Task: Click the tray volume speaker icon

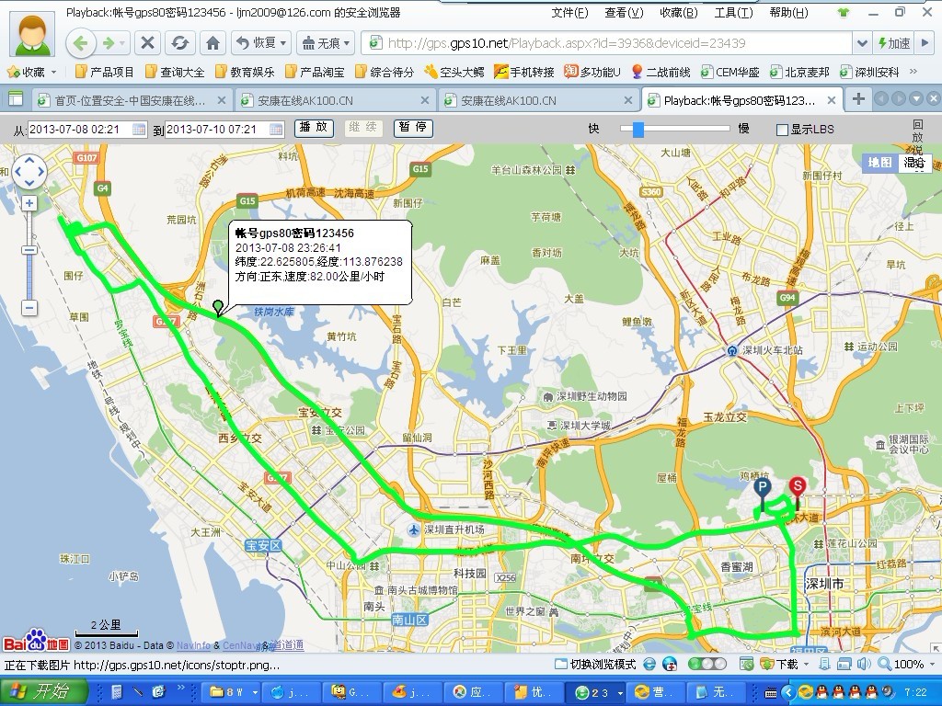Action: [x=888, y=692]
